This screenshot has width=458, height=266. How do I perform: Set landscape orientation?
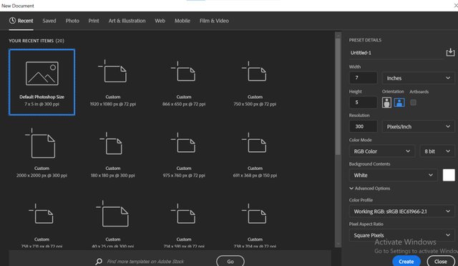tap(399, 103)
